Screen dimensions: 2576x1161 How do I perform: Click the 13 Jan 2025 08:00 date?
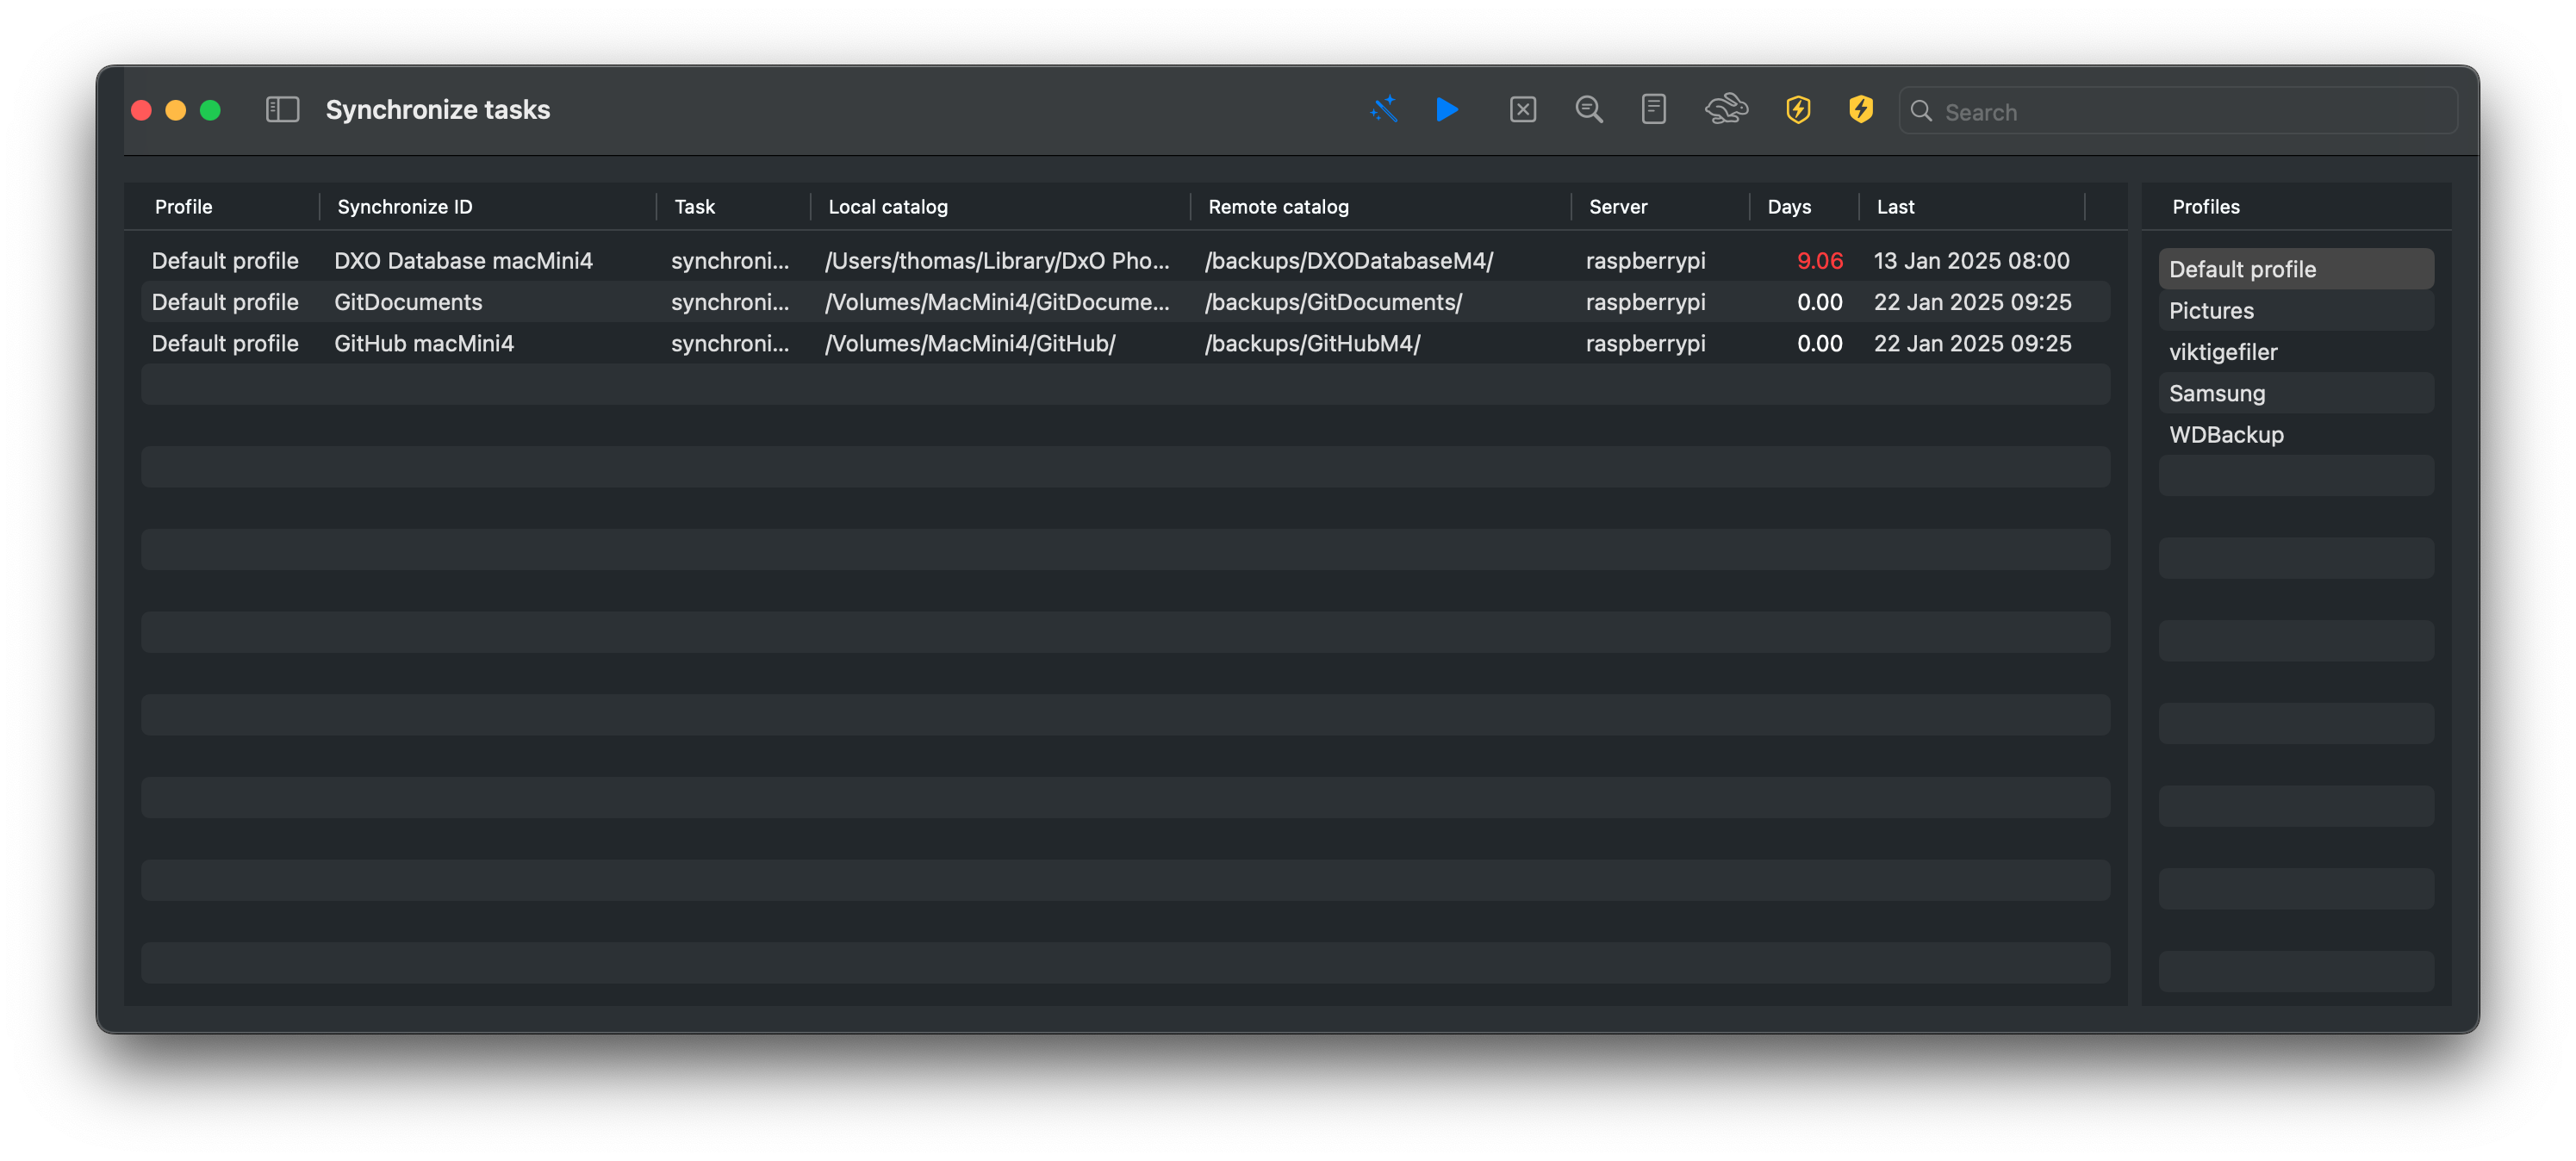tap(1971, 261)
